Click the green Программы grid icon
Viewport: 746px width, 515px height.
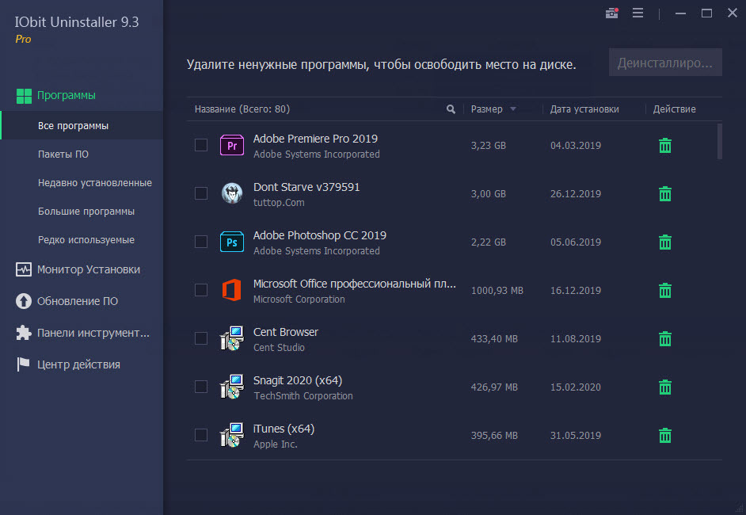(24, 96)
